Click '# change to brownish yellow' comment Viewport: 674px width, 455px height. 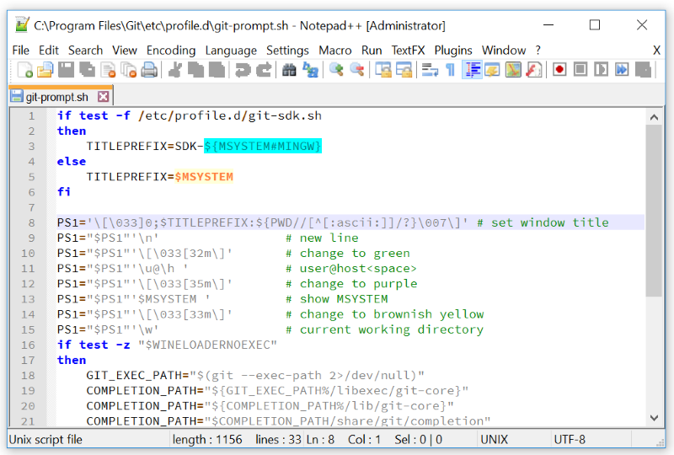coord(385,314)
